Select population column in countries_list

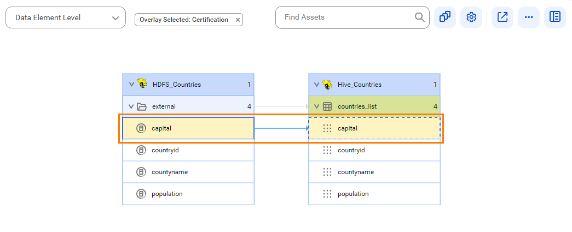[374, 194]
